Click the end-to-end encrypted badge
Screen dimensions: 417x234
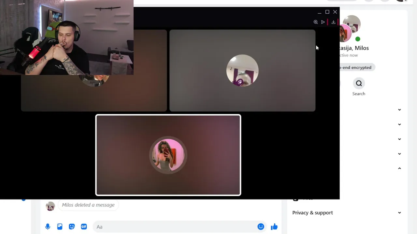(357, 67)
